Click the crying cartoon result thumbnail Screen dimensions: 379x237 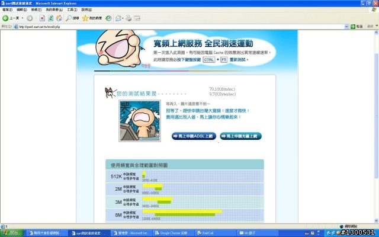140,121
